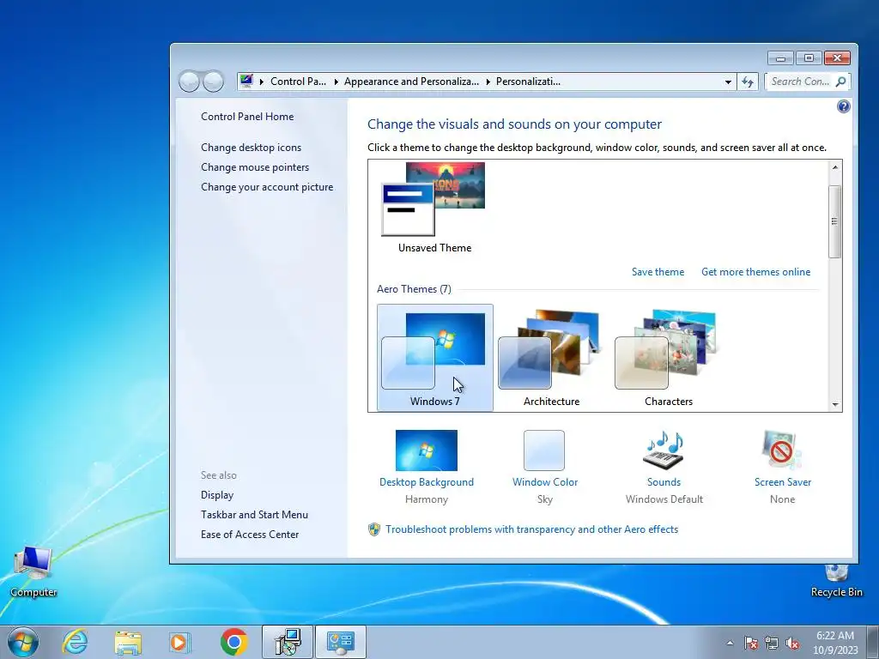Open the address bar history dropdown
This screenshot has height=659, width=879.
click(728, 82)
